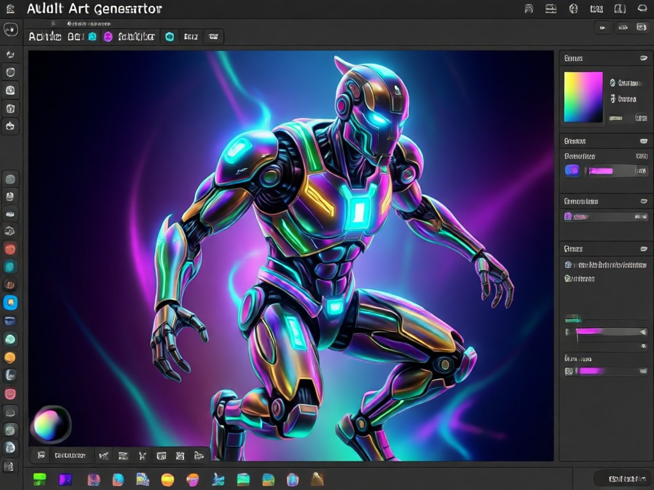Click the 'Aoihe BGI' item in top toolbar
The height and width of the screenshot is (490, 654).
[56, 36]
